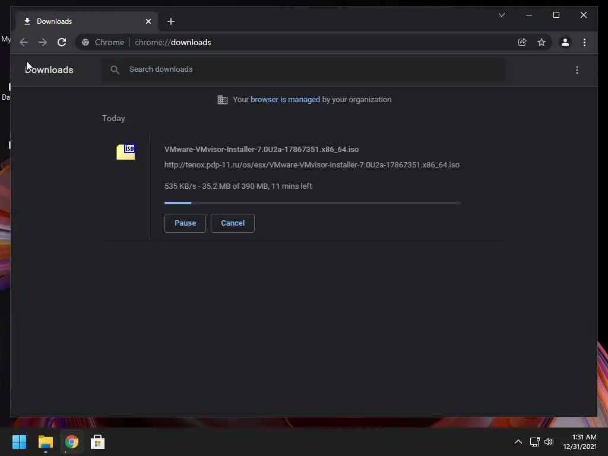Cancel the ISO download

(x=233, y=223)
